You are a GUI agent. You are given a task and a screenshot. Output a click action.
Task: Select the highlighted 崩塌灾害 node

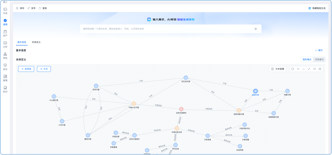coord(255,91)
